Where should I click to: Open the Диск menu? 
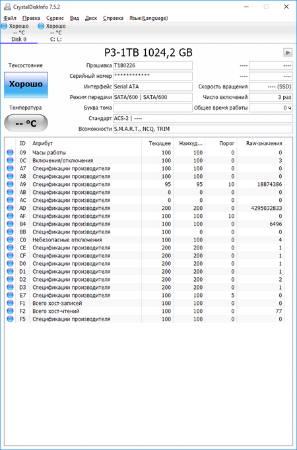click(x=91, y=18)
